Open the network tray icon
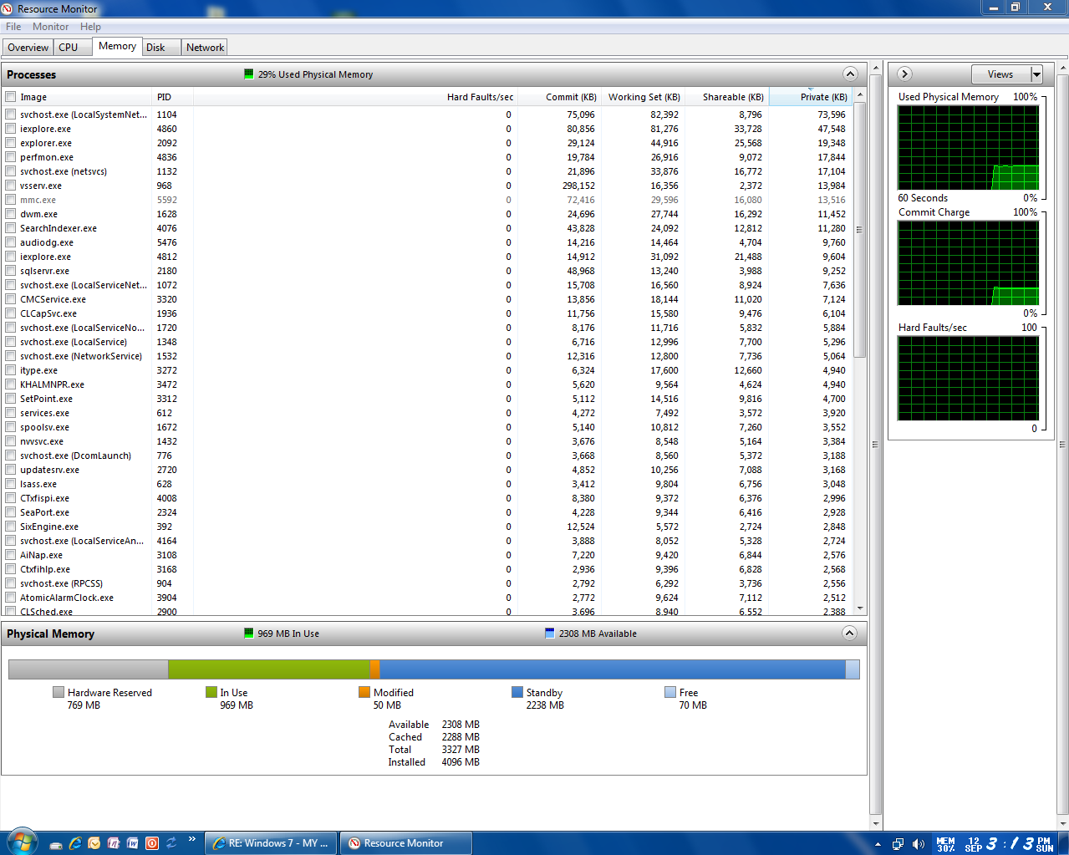1069x855 pixels. pos(898,844)
